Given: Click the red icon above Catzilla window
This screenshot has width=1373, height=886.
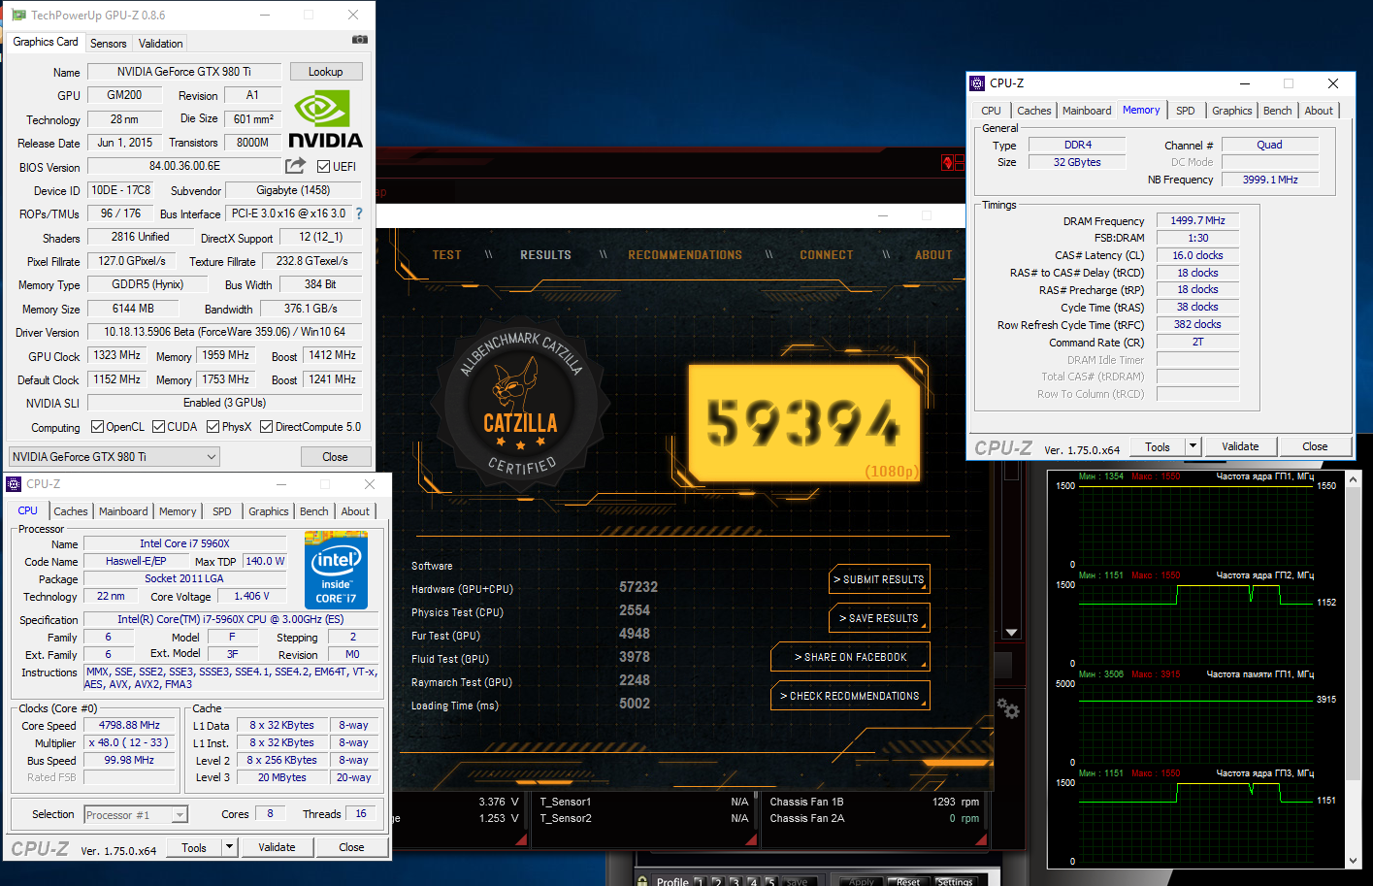Looking at the screenshot, I should pos(952,162).
